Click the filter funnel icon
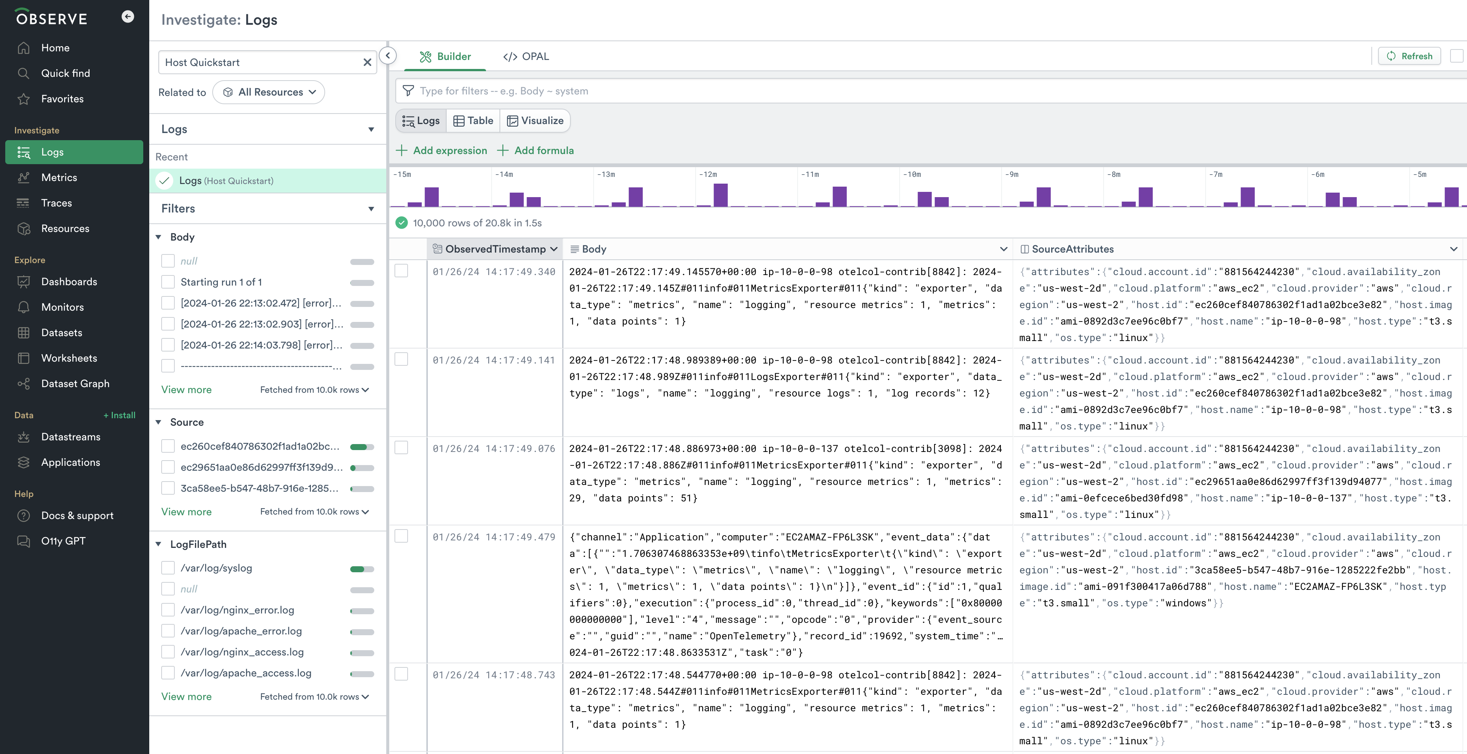 408,91
